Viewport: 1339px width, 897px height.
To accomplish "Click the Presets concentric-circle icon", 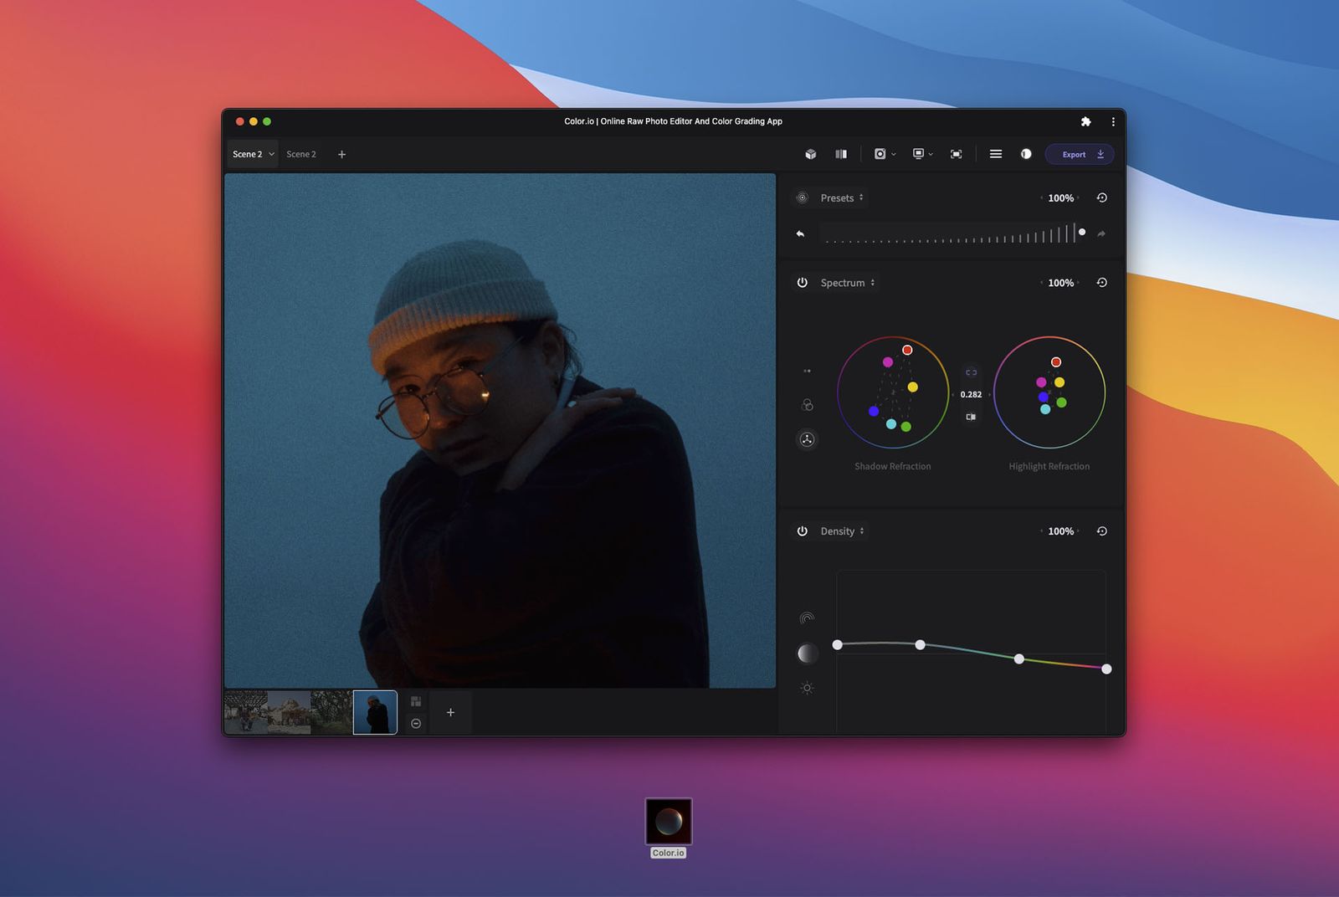I will point(802,198).
